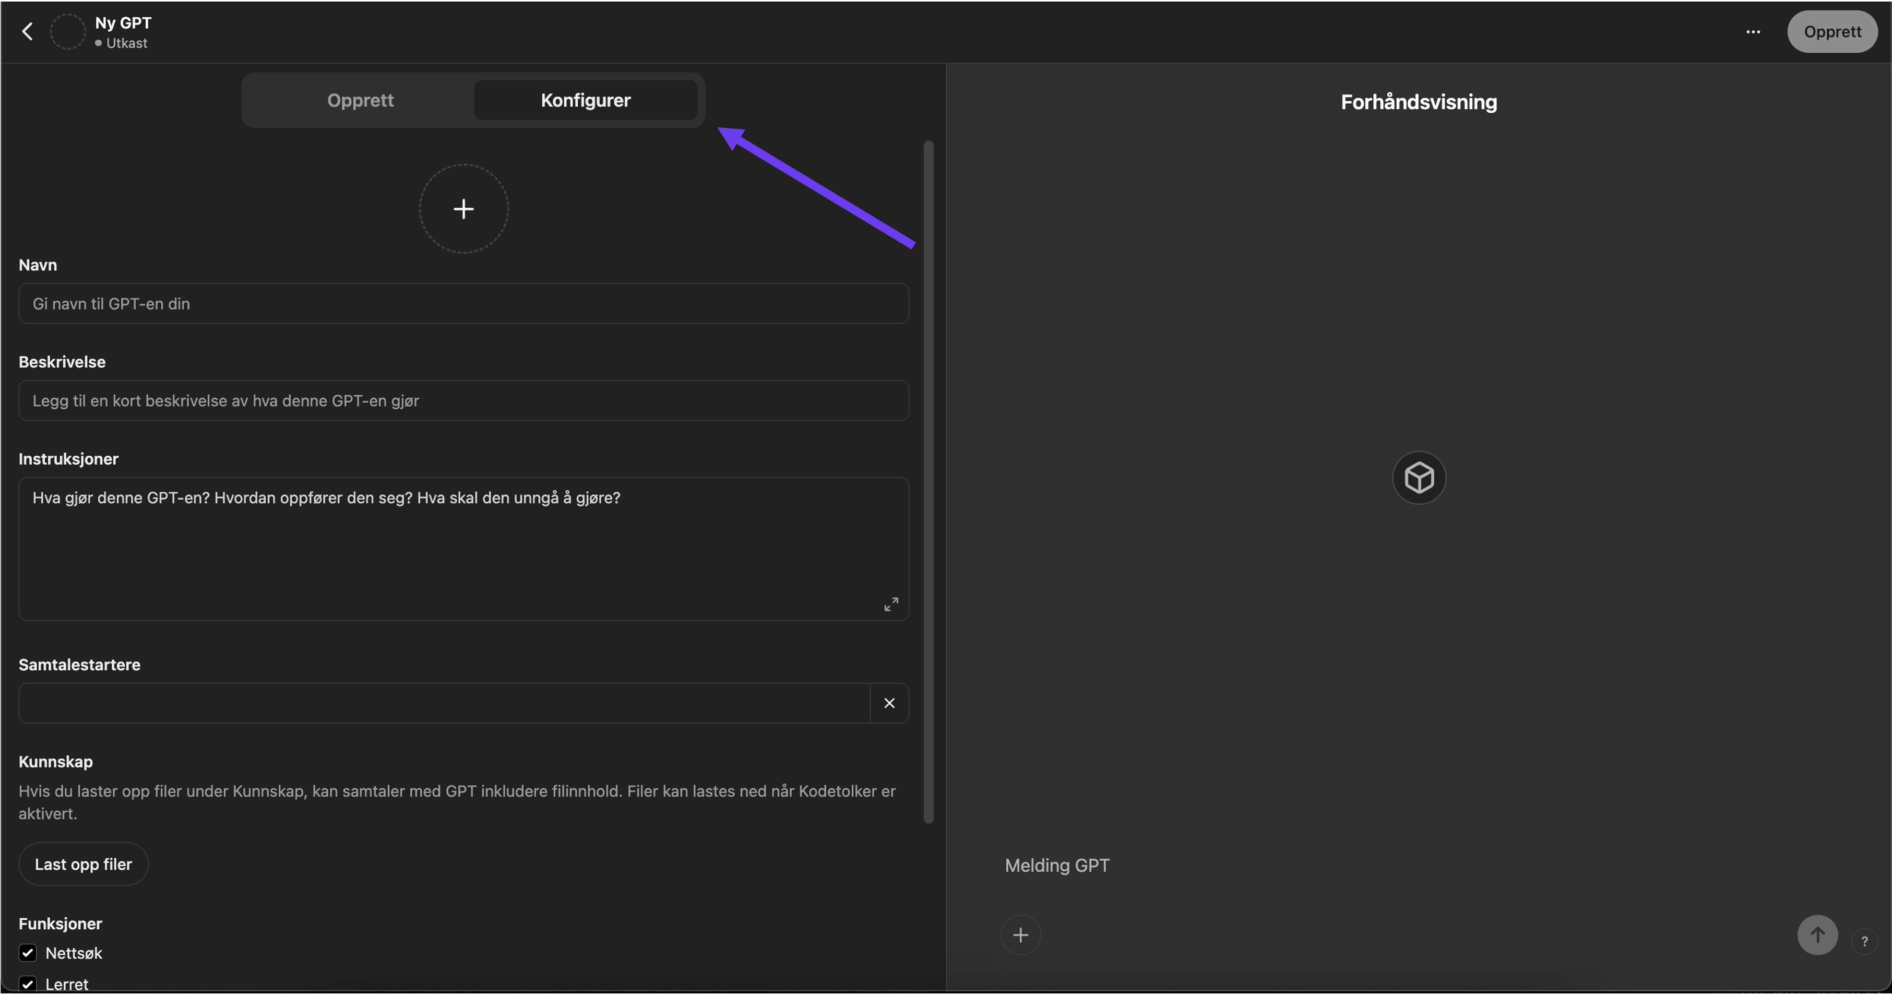Screen dimensions: 1892x995
Task: Click the cube icon in the preview
Action: click(1418, 478)
